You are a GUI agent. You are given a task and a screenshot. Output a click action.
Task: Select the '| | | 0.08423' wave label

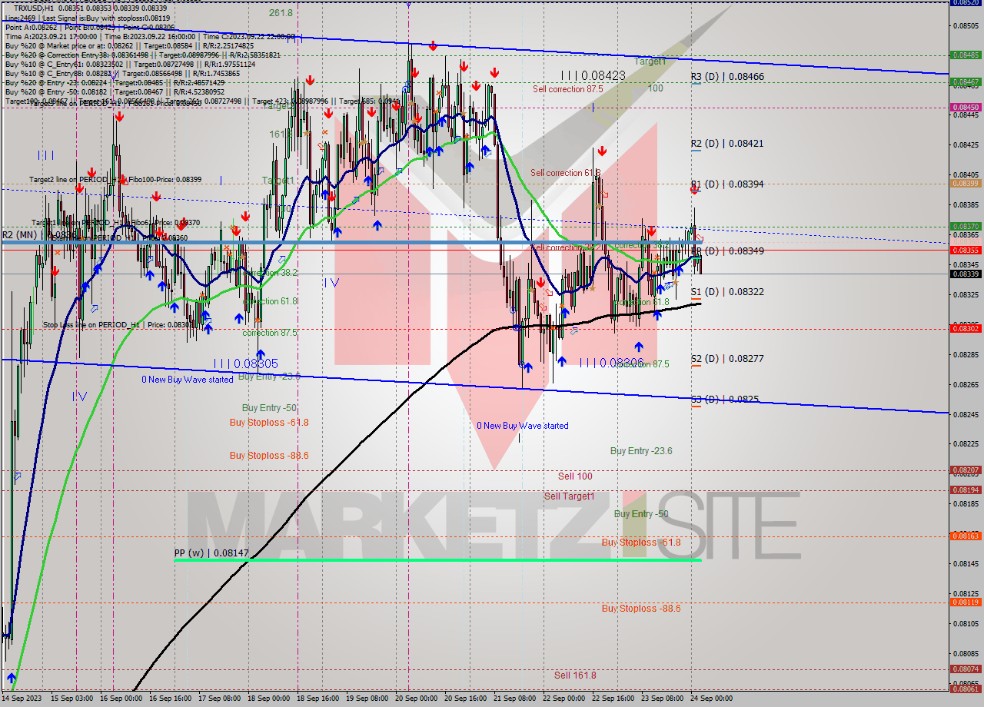[593, 75]
